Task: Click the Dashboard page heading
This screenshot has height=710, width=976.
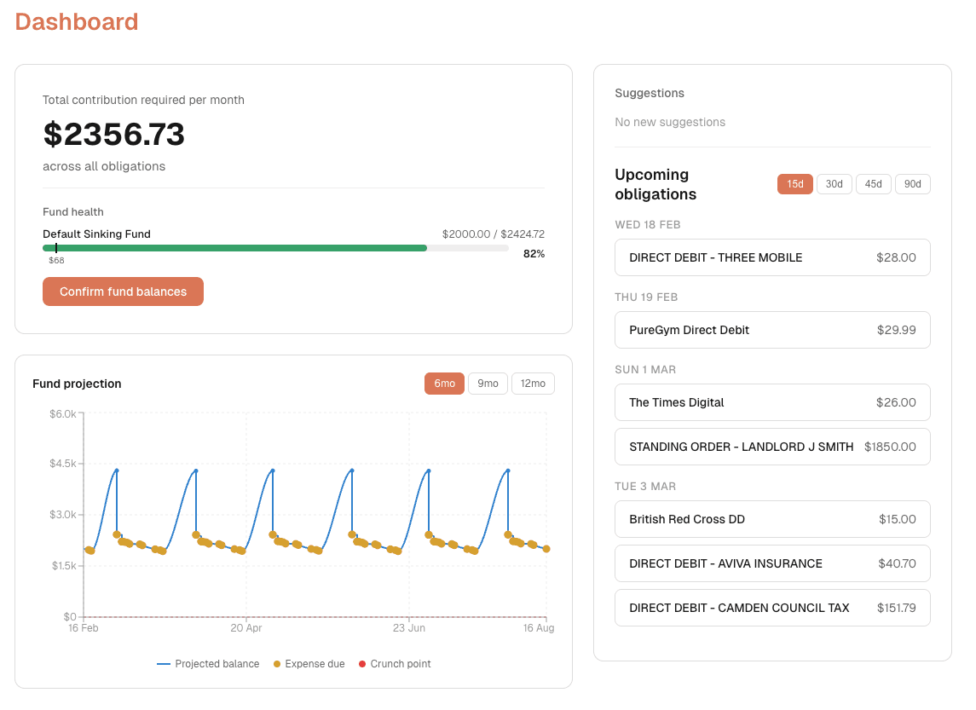Action: (x=77, y=21)
